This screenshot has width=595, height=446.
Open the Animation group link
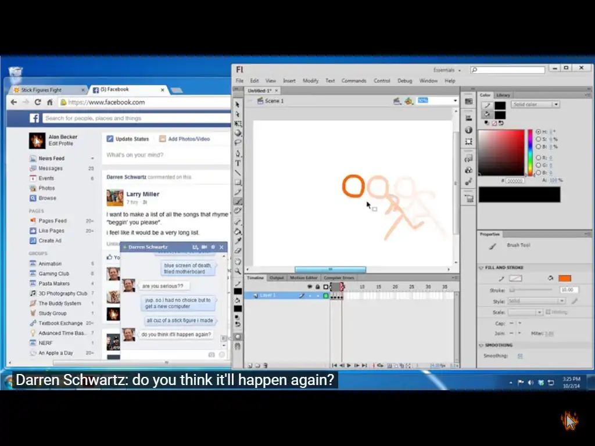(50, 264)
